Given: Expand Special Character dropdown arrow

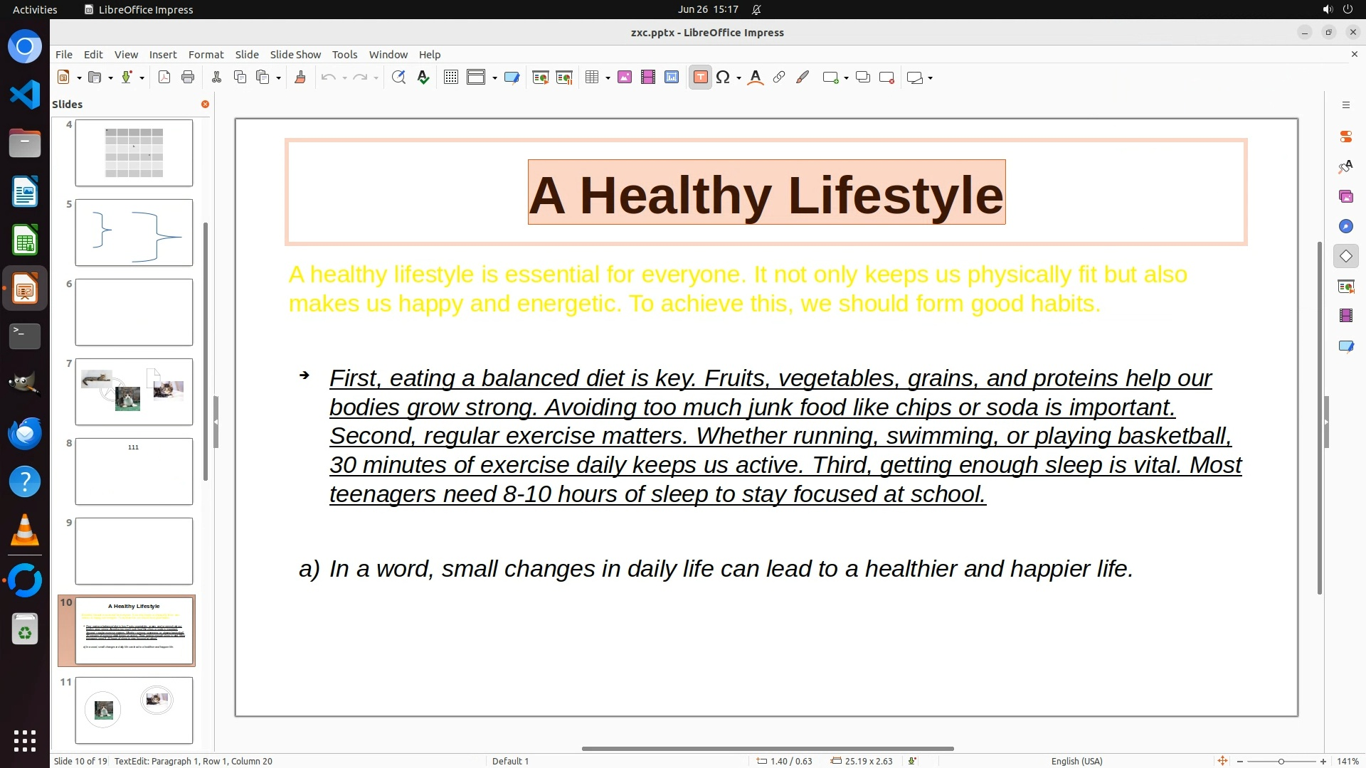Looking at the screenshot, I should click(739, 78).
